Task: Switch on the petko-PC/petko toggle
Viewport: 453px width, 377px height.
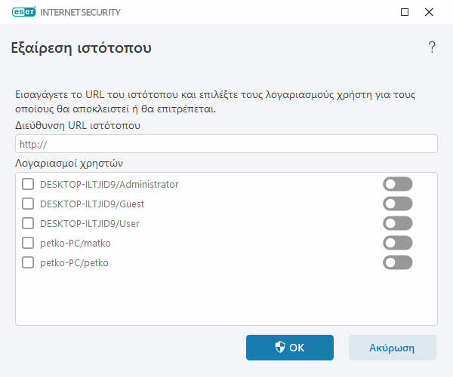Action: coord(398,262)
